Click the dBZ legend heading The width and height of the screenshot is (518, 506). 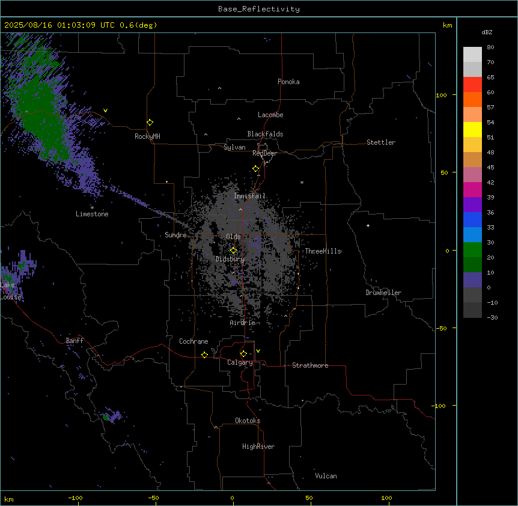487,32
